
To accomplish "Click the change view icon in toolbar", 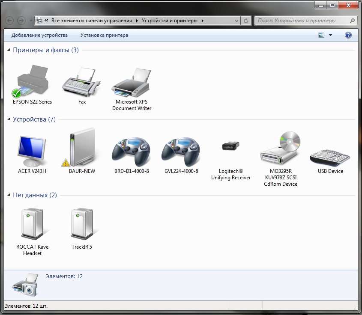I will pos(321,35).
